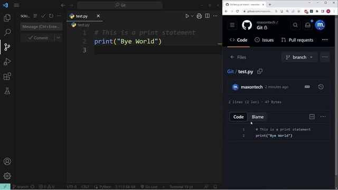The image size is (338, 190).
Task: Select Source Control in the activity bar
Action: [7, 47]
